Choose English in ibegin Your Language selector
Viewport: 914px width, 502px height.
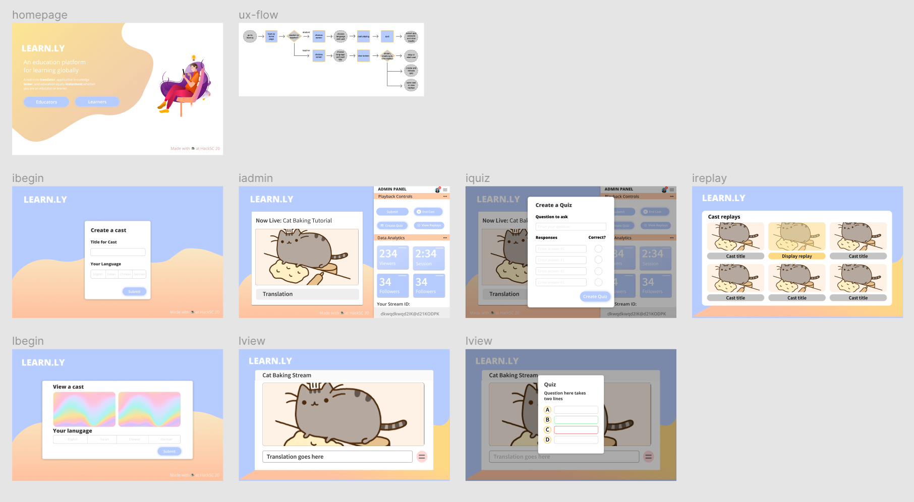pyautogui.click(x=98, y=274)
